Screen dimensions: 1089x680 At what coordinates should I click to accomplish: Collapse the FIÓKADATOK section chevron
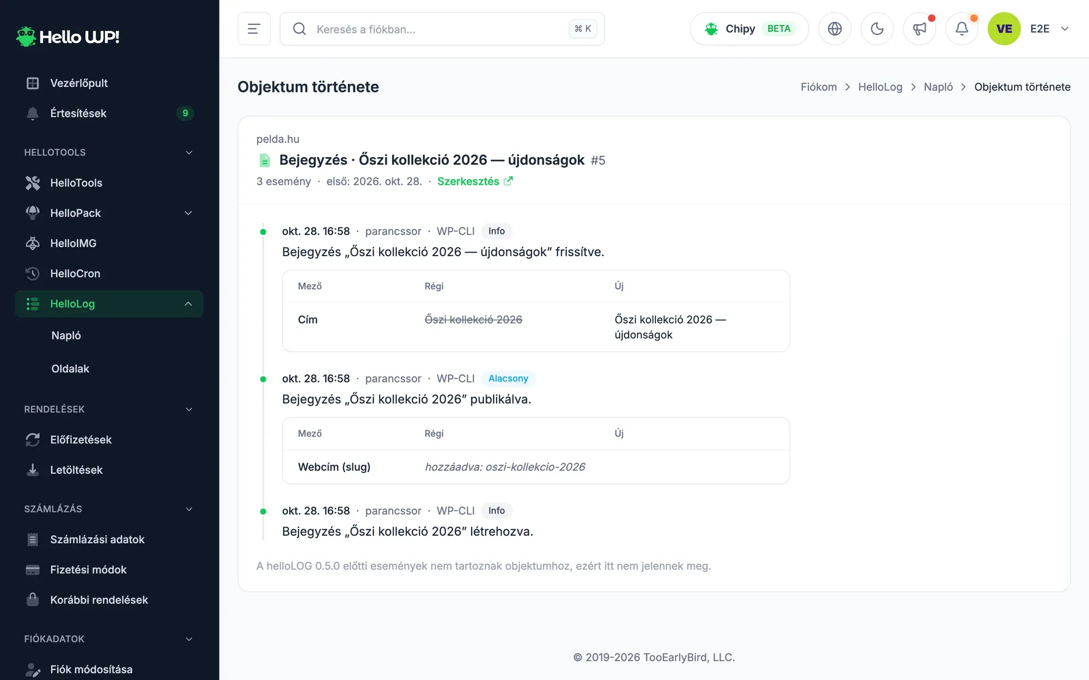[x=189, y=639]
